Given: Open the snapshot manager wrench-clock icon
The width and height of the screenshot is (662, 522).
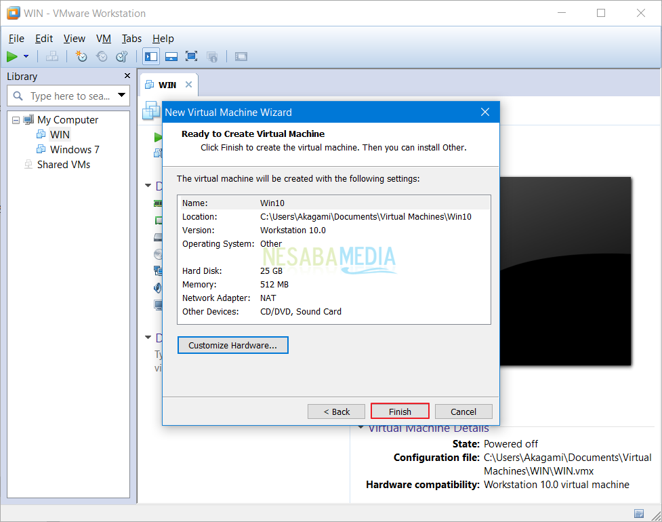Looking at the screenshot, I should [122, 56].
